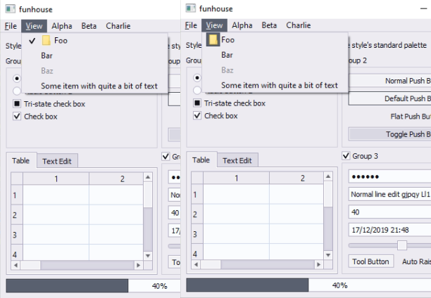The height and width of the screenshot is (298, 431).
Task: Click scroll up arrow of right window table
Action: coord(328,176)
